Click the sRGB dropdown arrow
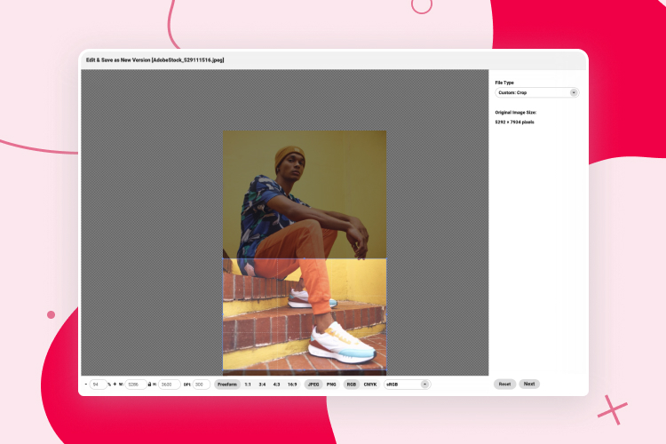666x444 pixels. (424, 385)
